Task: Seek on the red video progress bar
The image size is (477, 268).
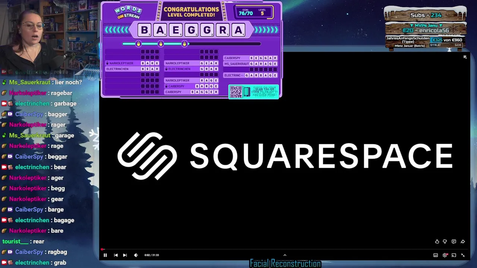Action: pos(285,250)
